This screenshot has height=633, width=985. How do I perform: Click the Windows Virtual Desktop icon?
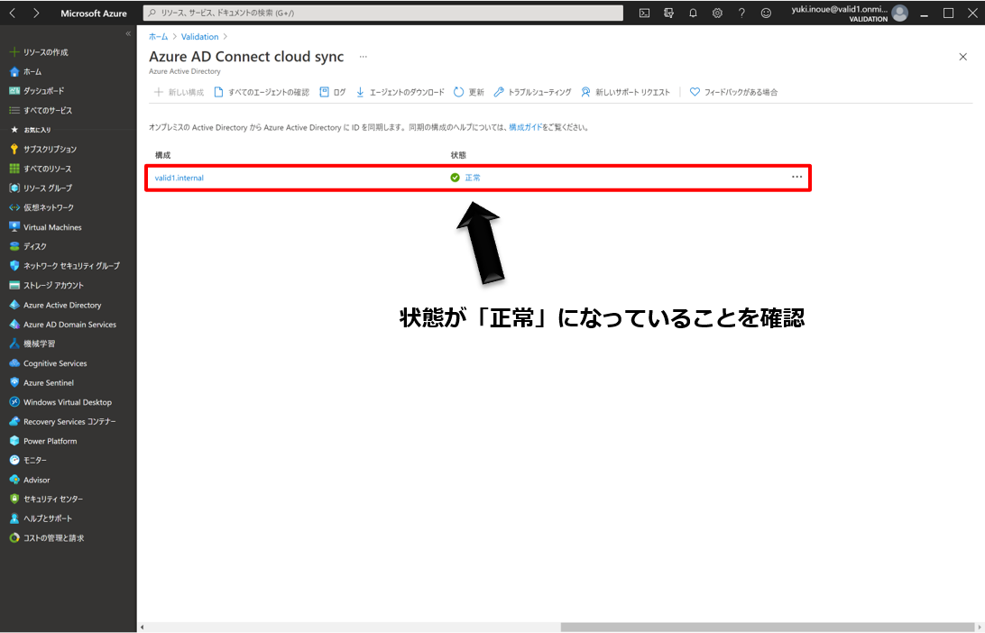pos(14,402)
